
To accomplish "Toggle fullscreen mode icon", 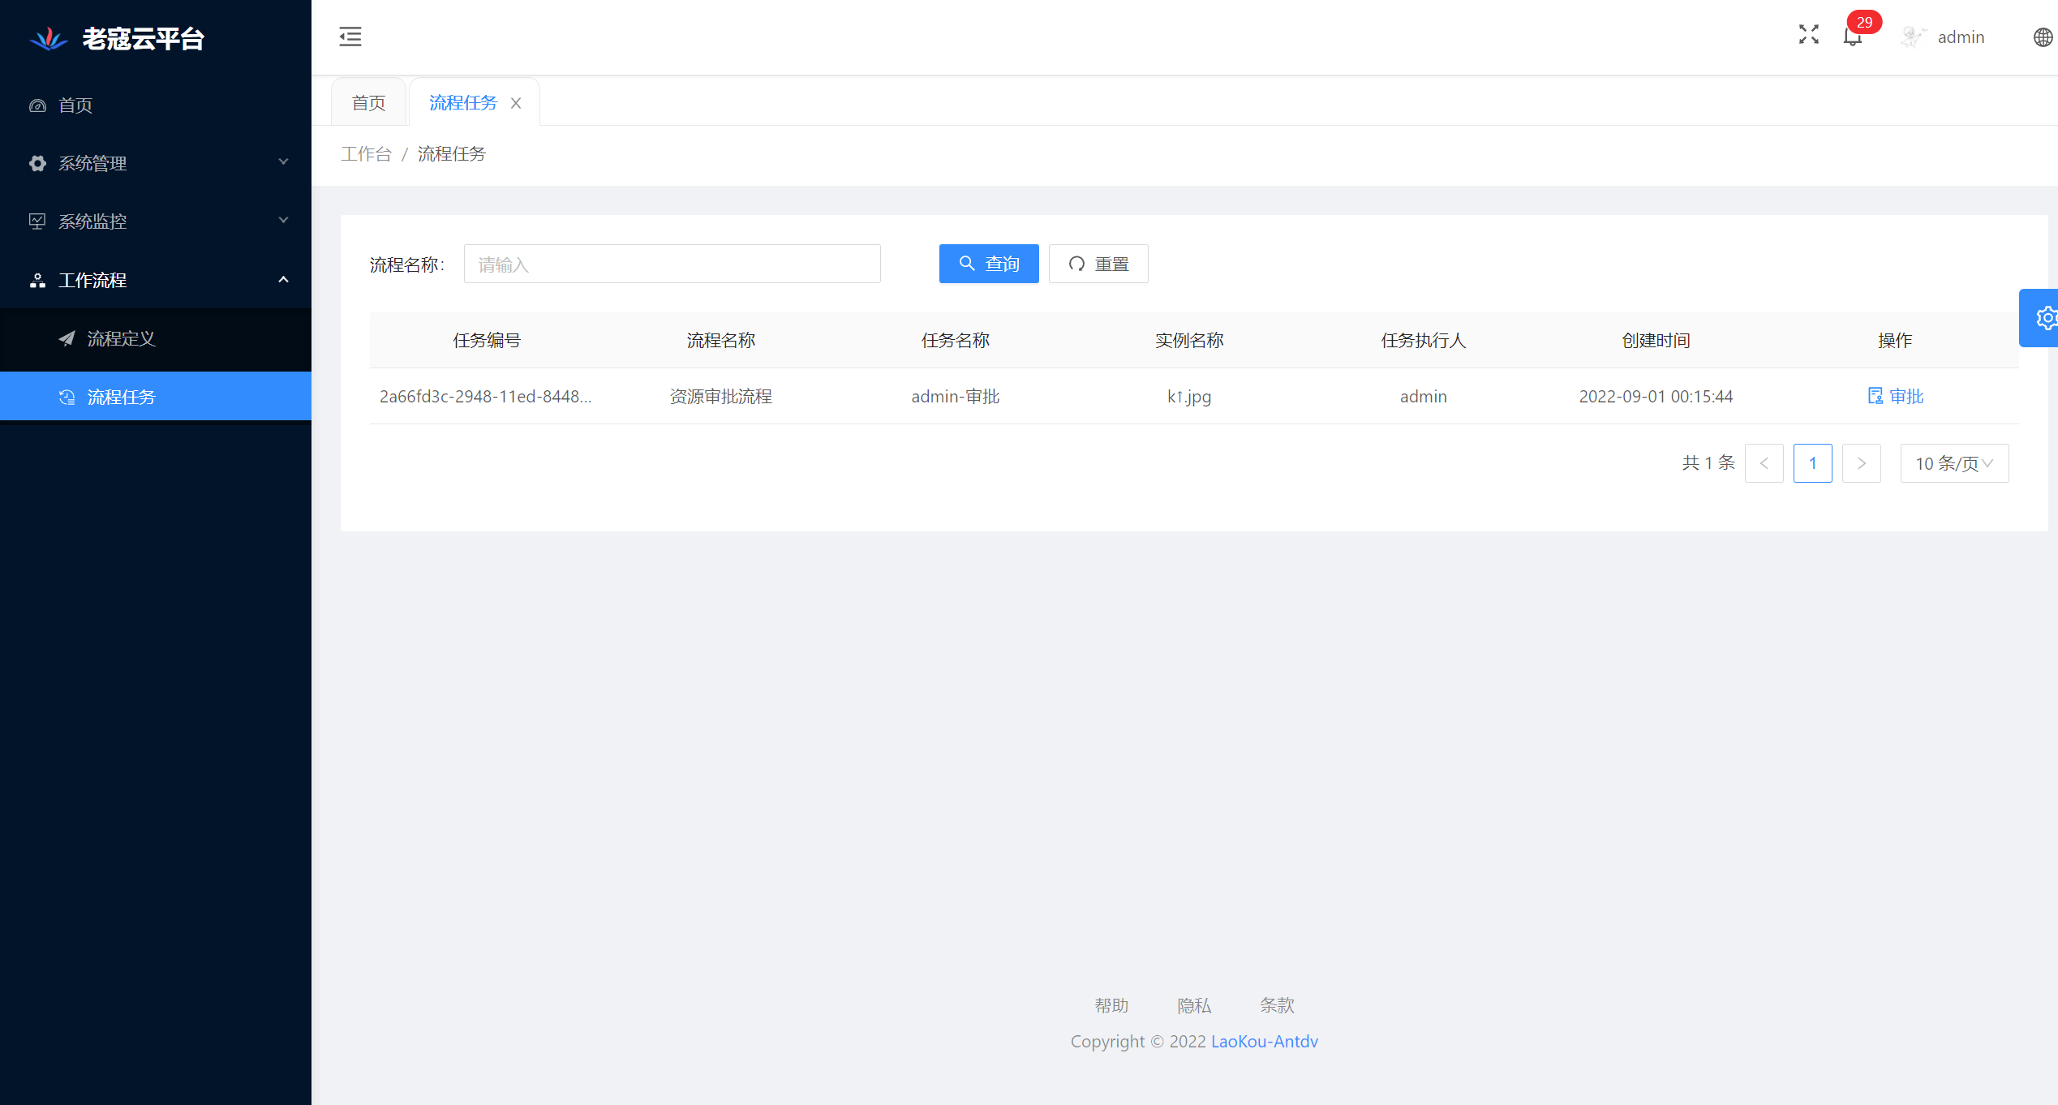I will (1808, 34).
